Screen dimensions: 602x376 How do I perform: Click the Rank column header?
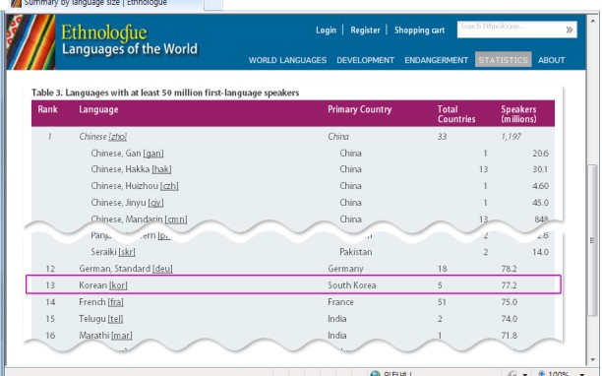47,109
